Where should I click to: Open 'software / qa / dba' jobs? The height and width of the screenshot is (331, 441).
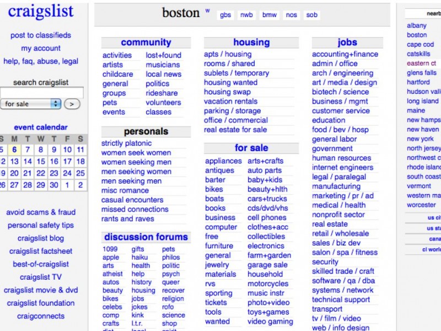[x=343, y=281]
